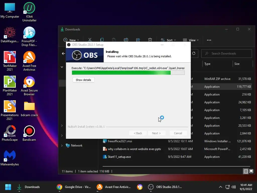The image size is (257, 193).
Task: Click Back button in OBS setup
Action: pyautogui.click(x=138, y=133)
